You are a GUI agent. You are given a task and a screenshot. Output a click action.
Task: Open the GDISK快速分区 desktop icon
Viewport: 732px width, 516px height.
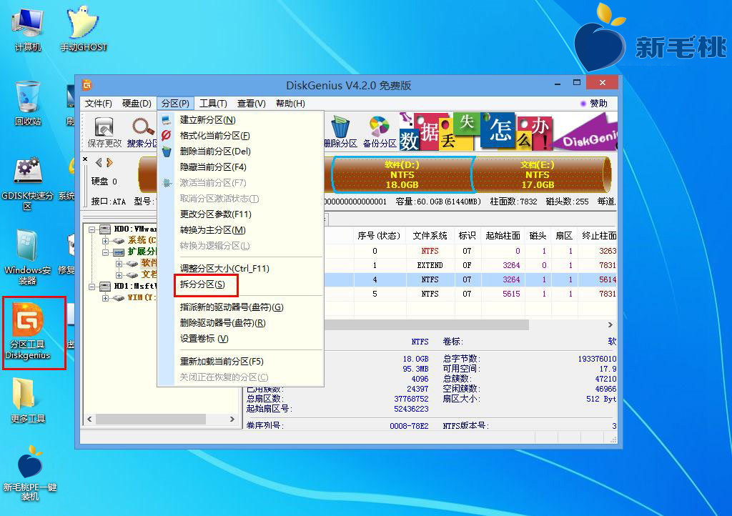28,184
